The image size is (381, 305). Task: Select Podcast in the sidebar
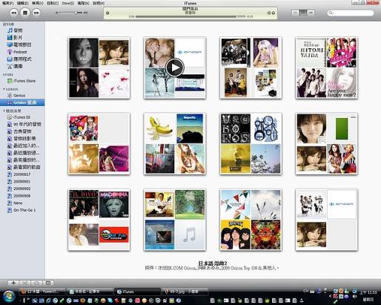tap(17, 52)
